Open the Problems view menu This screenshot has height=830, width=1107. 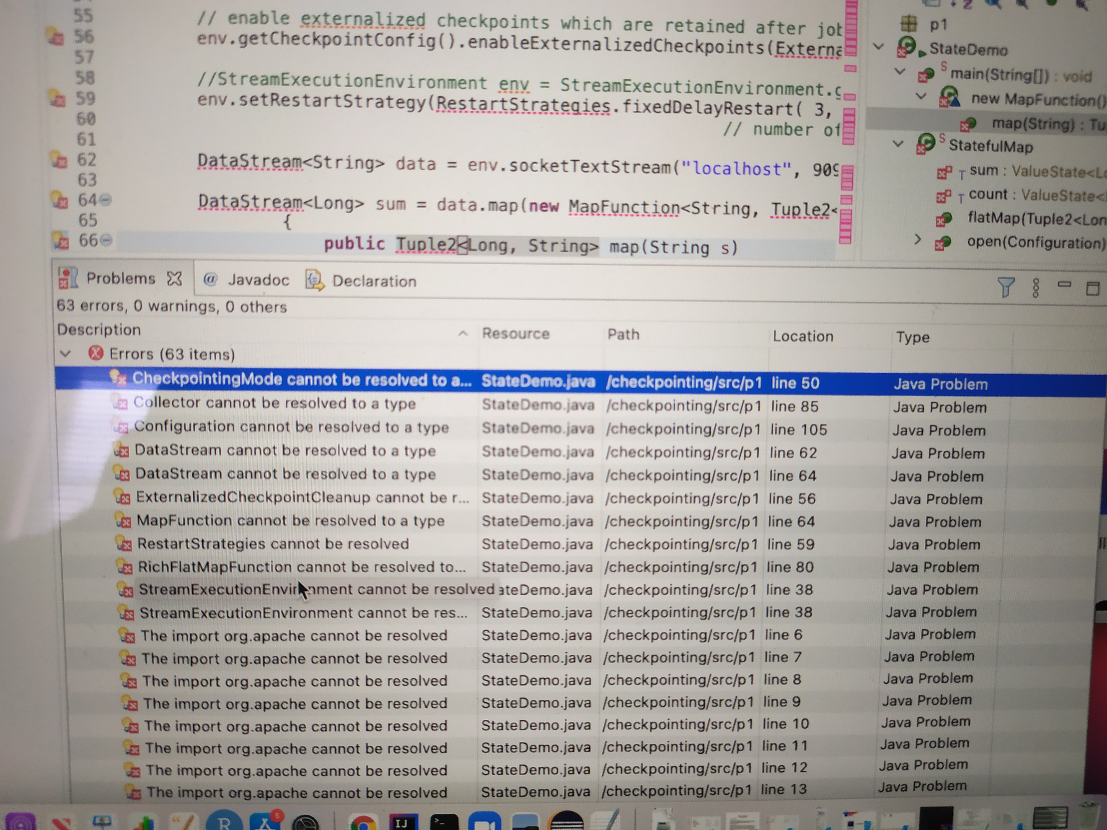point(1035,288)
